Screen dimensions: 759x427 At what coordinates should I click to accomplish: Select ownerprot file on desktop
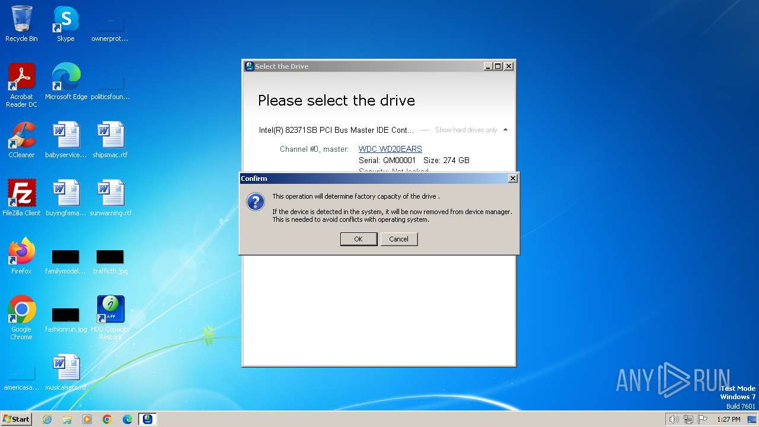tap(110, 28)
